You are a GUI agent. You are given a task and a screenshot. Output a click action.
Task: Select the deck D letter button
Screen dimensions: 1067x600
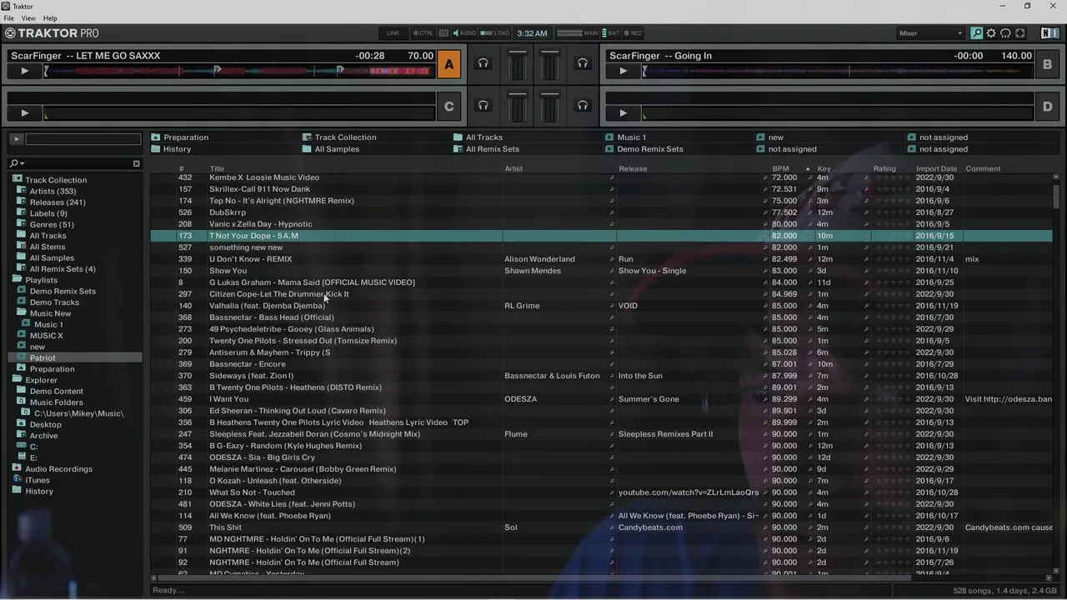1048,107
